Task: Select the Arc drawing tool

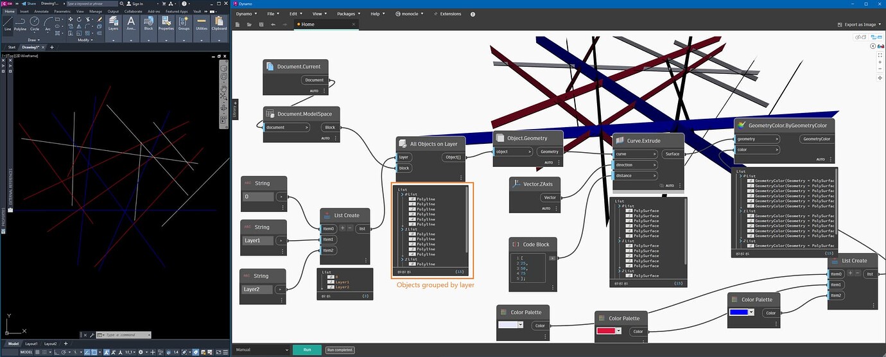Action: coord(48,23)
